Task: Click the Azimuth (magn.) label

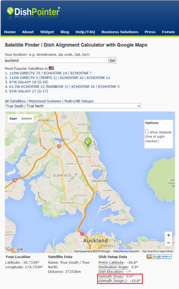Action: 113,281
